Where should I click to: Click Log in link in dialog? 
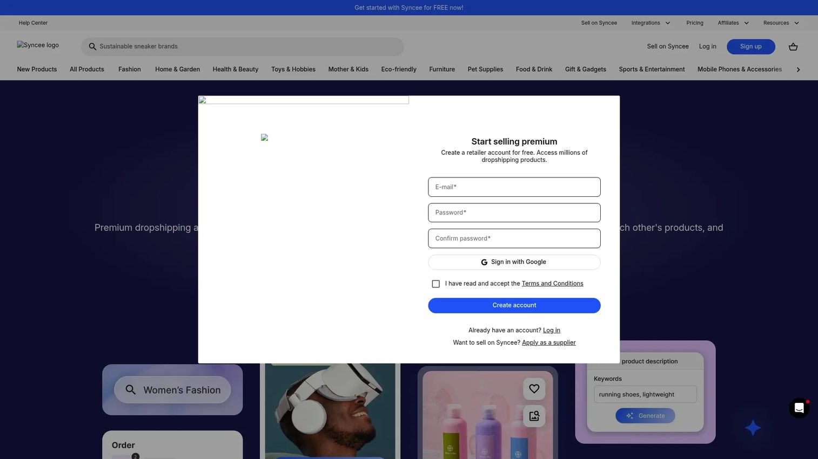click(552, 330)
